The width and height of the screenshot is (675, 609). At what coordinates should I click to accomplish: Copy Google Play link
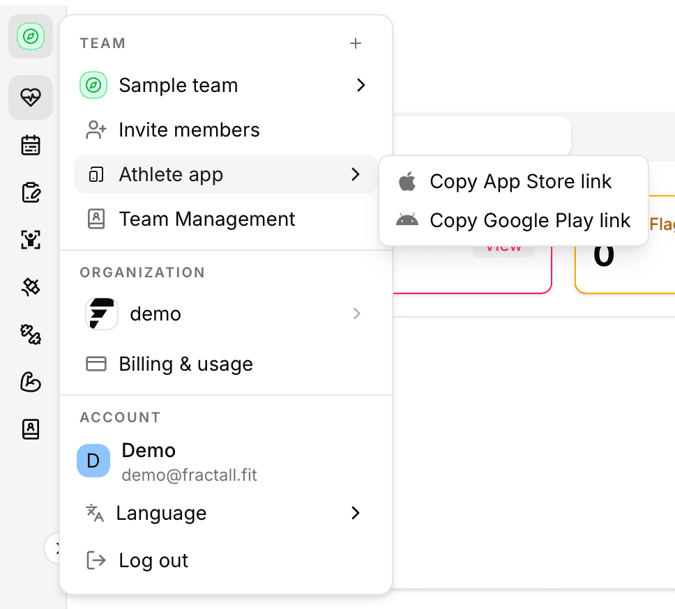513,221
